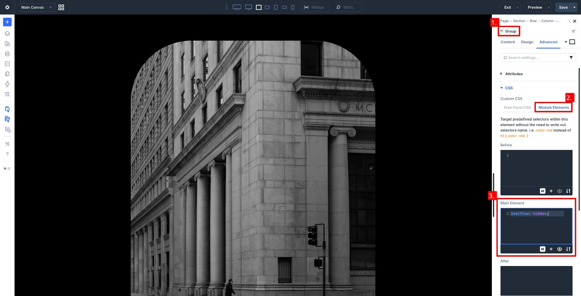Click the blue add module plus button
581x296 pixels.
[7, 22]
